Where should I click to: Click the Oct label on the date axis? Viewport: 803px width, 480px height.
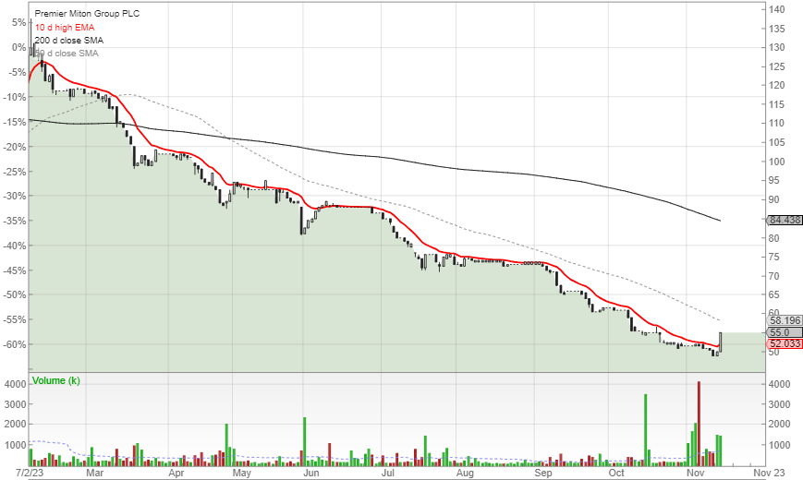(x=616, y=473)
